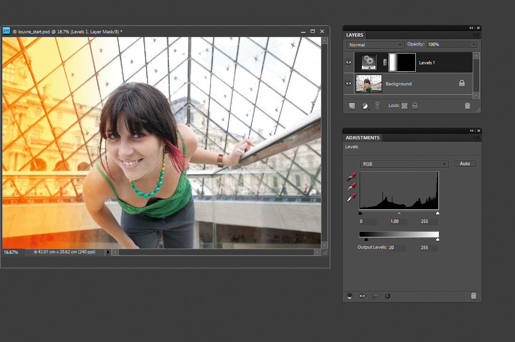This screenshot has height=342, width=515.
Task: Click the create adjustment layer half-circle icon
Action: (x=365, y=106)
